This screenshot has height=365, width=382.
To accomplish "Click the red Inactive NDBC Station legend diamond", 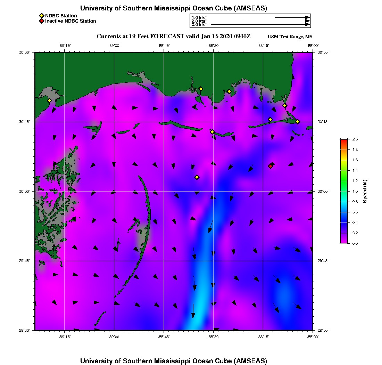I will pos(42,21).
